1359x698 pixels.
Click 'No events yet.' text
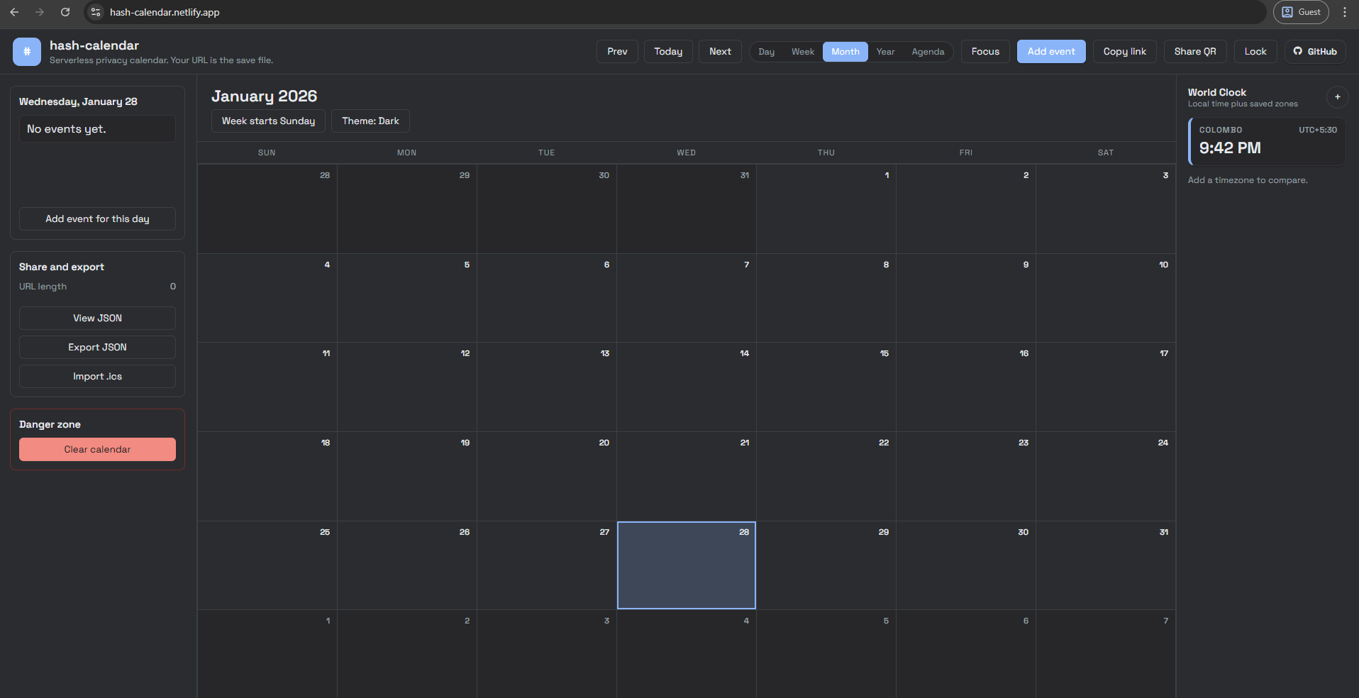pos(67,129)
